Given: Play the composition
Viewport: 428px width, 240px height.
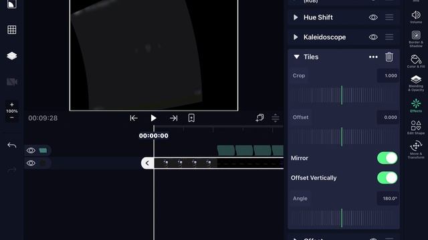Looking at the screenshot, I should tap(153, 118).
